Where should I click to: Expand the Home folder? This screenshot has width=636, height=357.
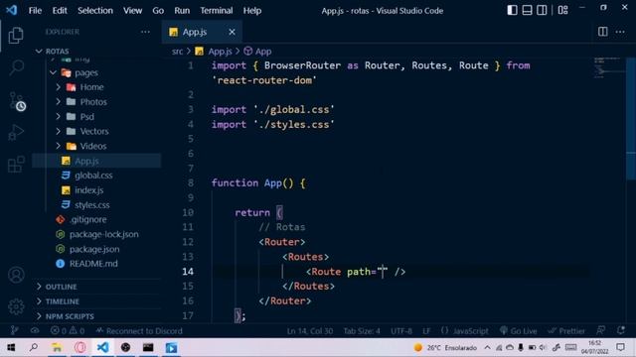[96, 87]
